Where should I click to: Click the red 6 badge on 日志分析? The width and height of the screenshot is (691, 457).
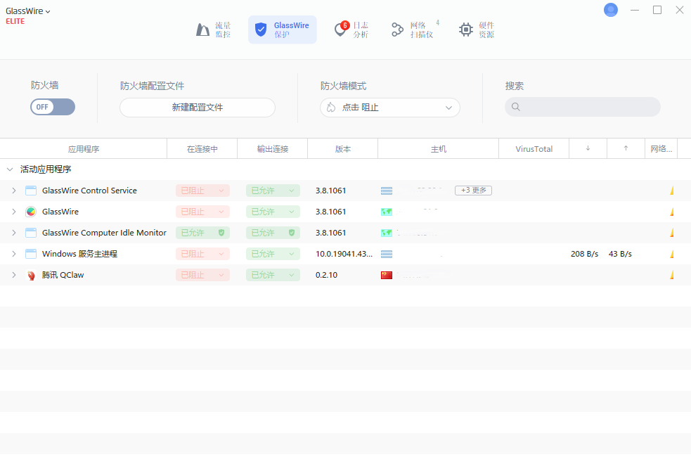(345, 25)
